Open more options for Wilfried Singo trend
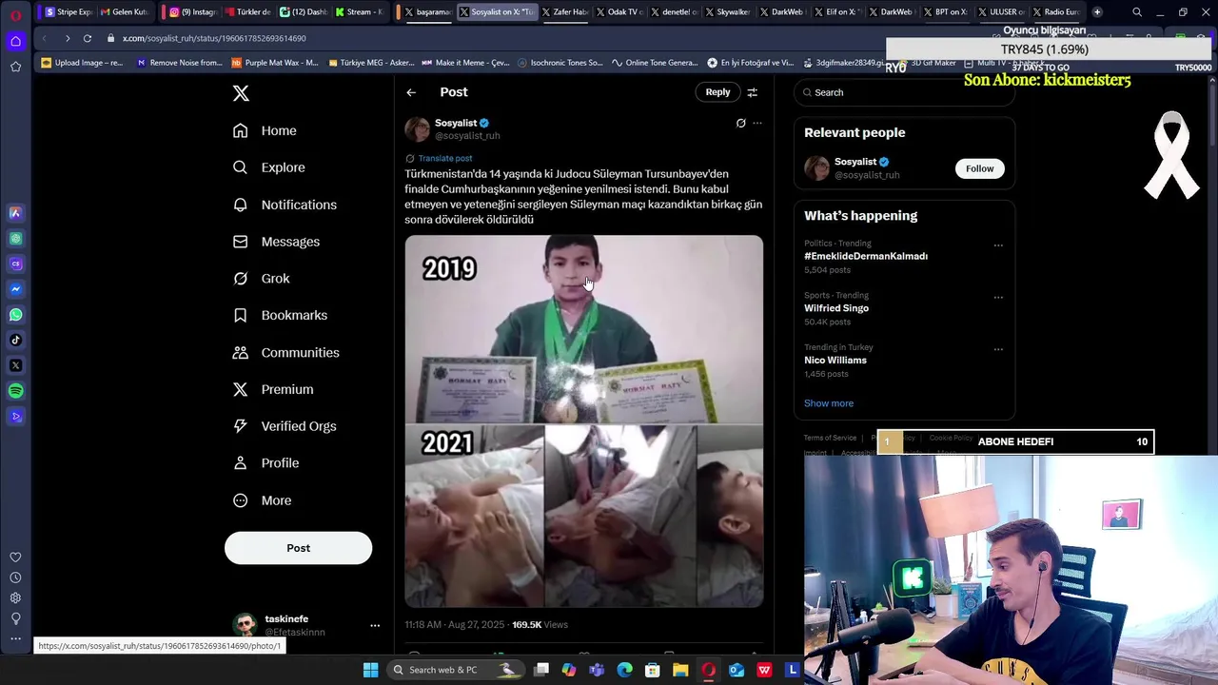The width and height of the screenshot is (1218, 685). pos(998,297)
